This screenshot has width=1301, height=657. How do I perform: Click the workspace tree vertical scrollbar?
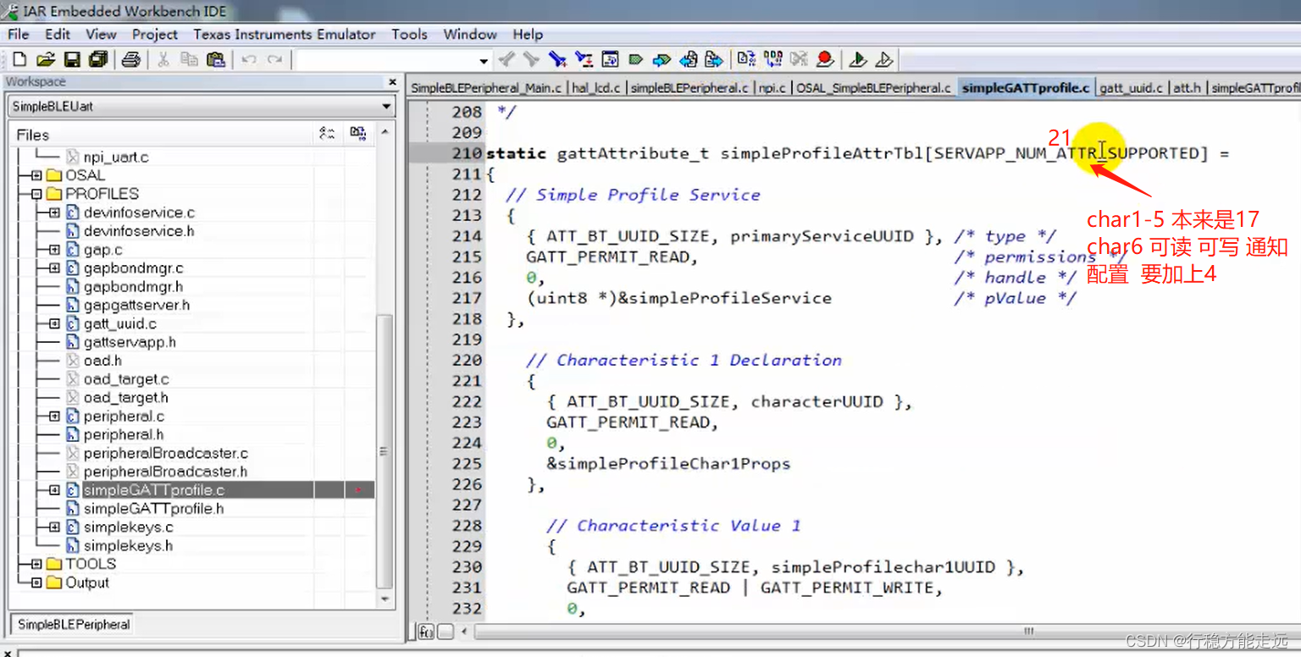(384, 450)
